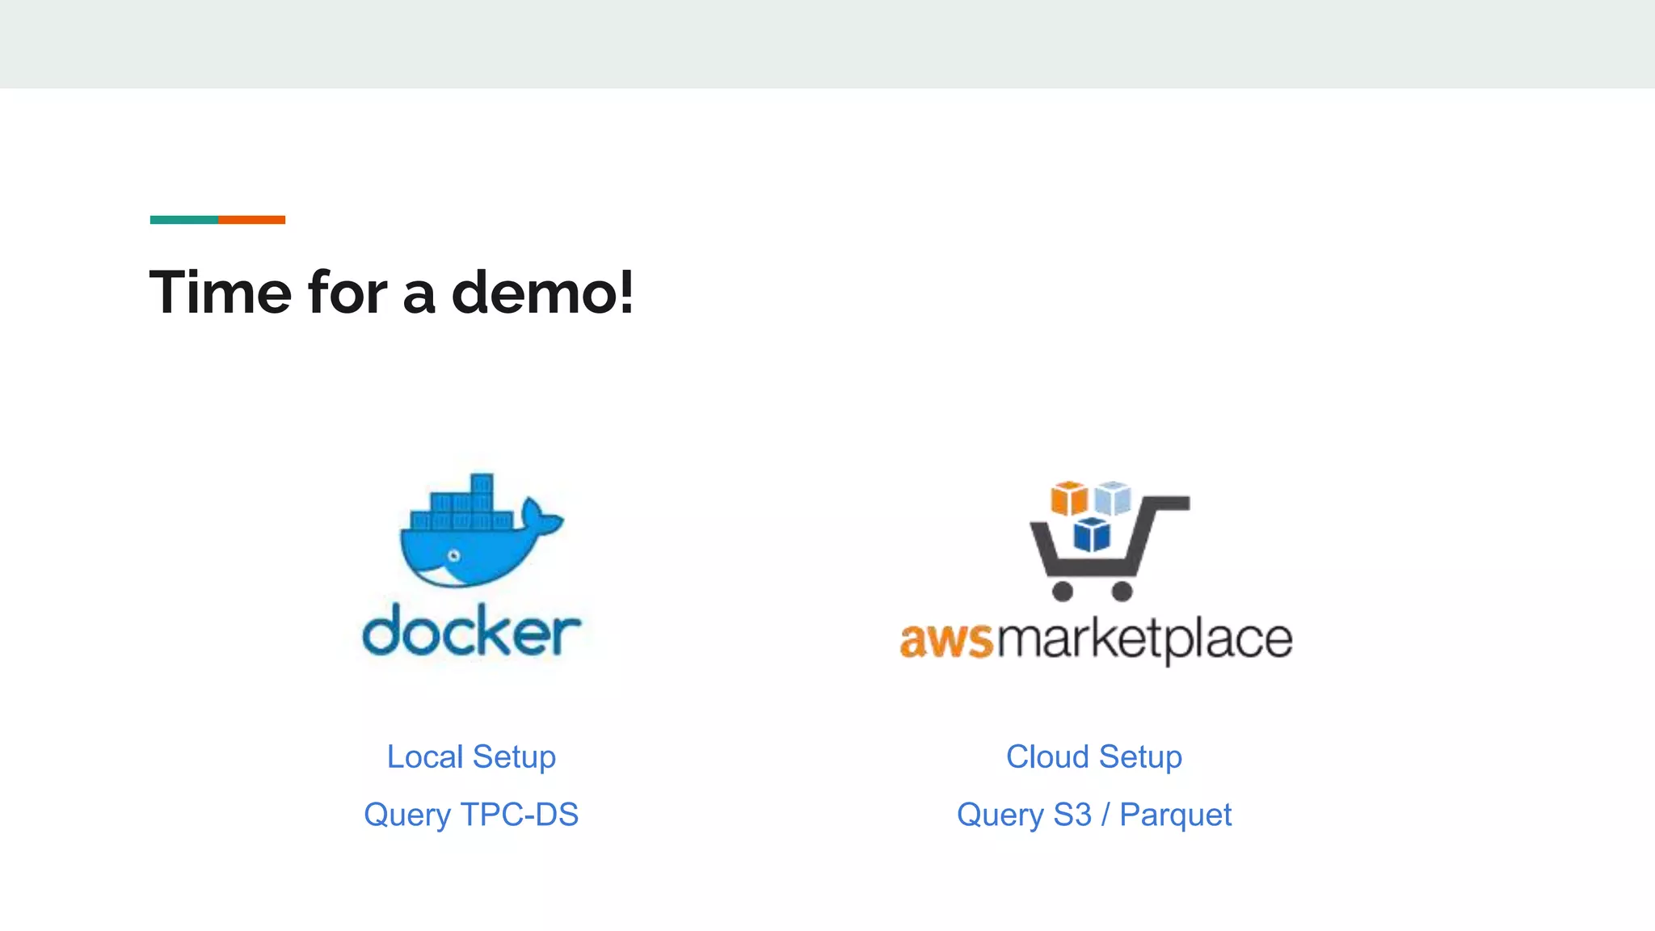1655x931 pixels.
Task: Open the Query S3 / Parquet link
Action: (1094, 815)
